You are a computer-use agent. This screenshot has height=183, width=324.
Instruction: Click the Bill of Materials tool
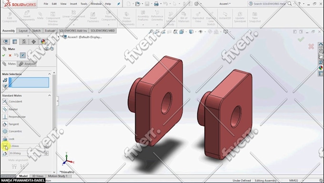pyautogui.click(x=184, y=17)
